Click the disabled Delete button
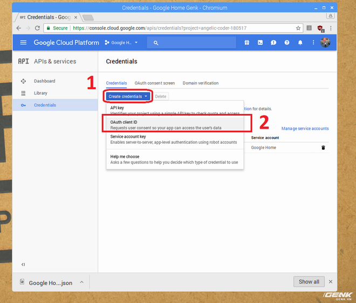This screenshot has width=356, height=303. pos(161,96)
